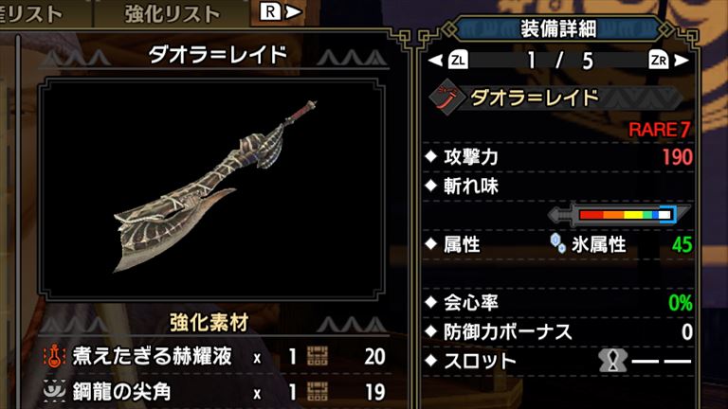Click the ice element icon beside 氷属性
This screenshot has height=409, width=728.
coord(557,243)
